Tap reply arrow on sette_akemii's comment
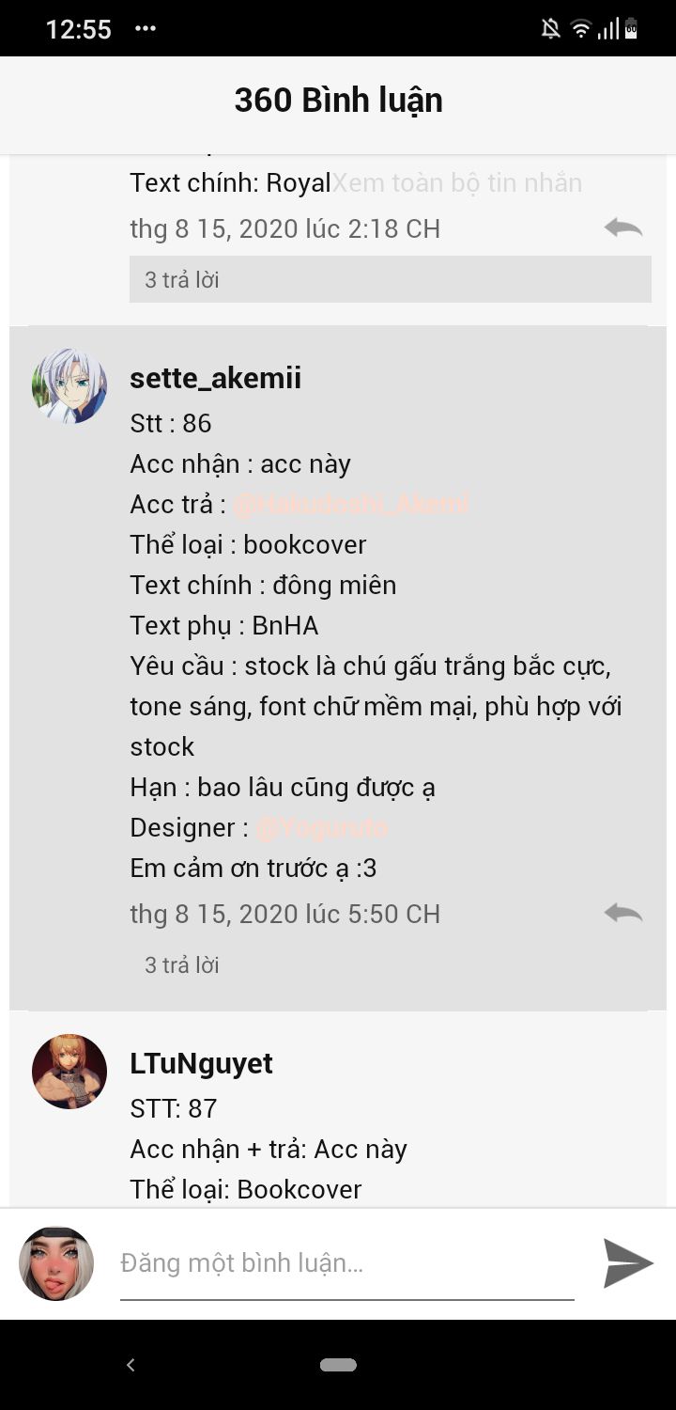Screen dimensions: 676x1410 pyautogui.click(x=623, y=913)
